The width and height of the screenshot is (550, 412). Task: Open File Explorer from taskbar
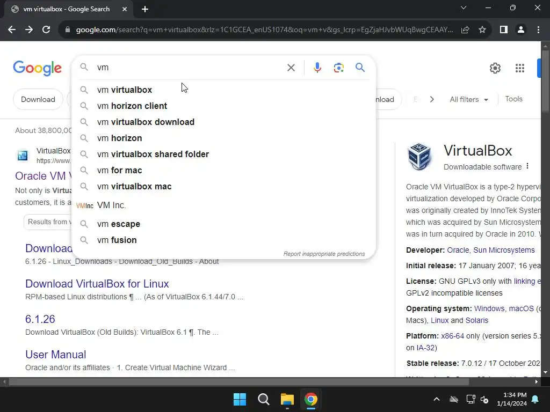[x=287, y=399]
